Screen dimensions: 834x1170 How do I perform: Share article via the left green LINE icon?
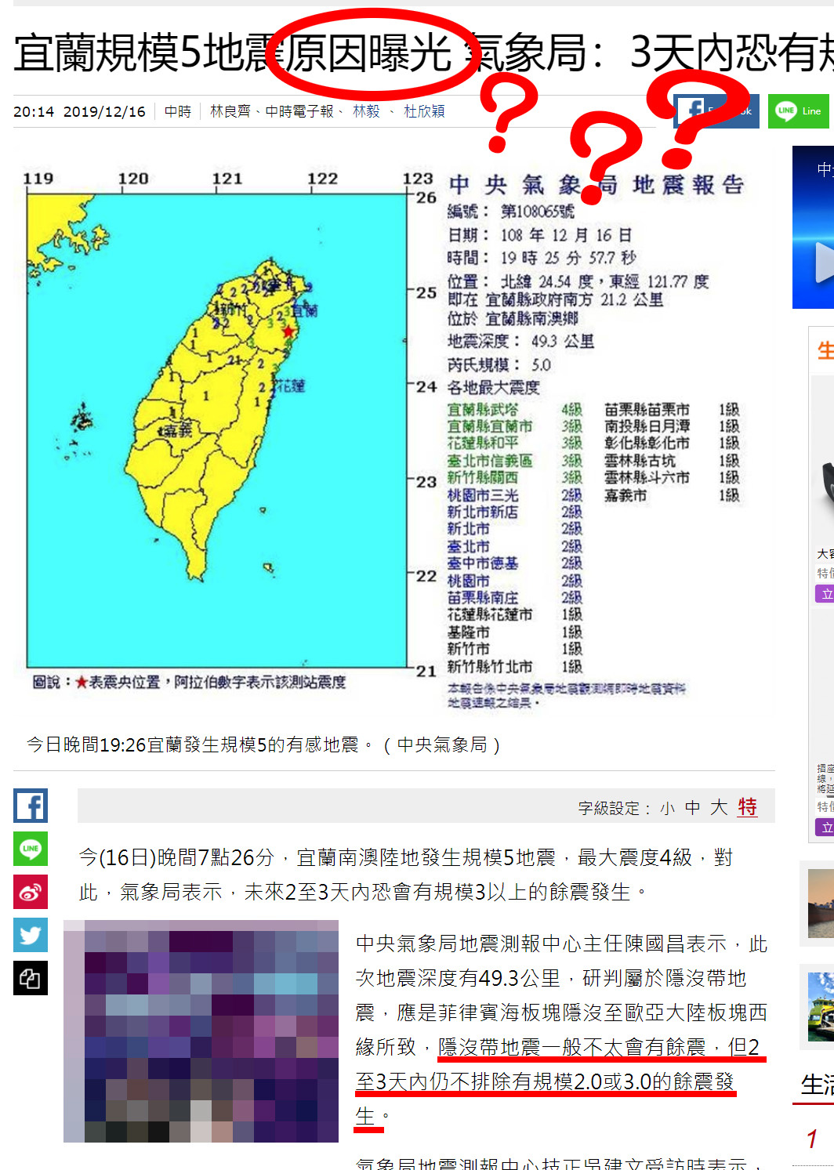click(31, 849)
